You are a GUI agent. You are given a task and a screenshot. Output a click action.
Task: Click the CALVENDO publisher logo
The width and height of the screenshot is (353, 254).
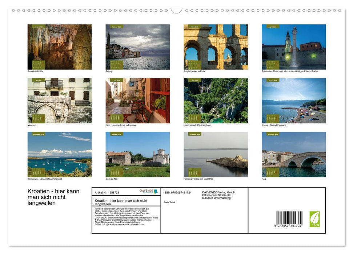pyautogui.click(x=148, y=191)
